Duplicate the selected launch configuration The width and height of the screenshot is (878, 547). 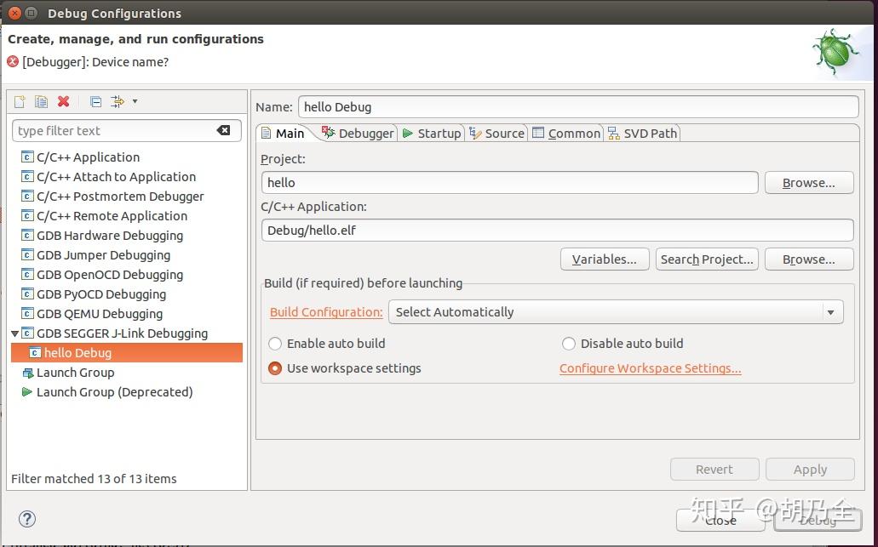pos(41,101)
